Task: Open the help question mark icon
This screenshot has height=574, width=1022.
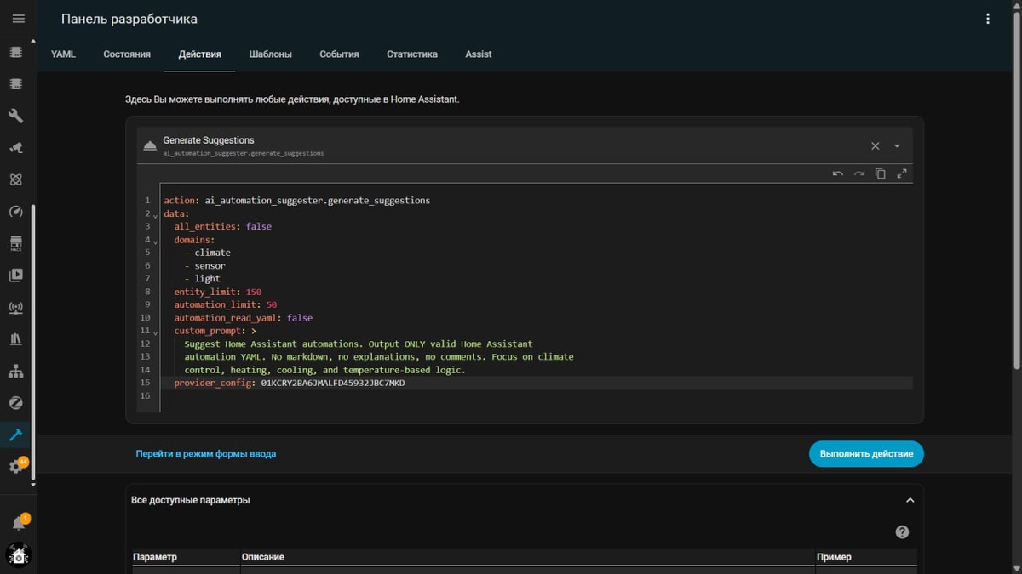Action: (903, 532)
